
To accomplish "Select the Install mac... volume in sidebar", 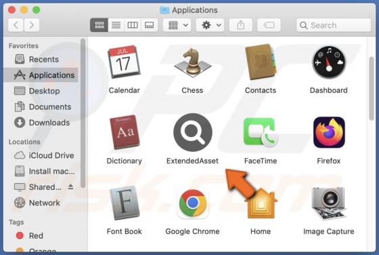I will [41, 172].
